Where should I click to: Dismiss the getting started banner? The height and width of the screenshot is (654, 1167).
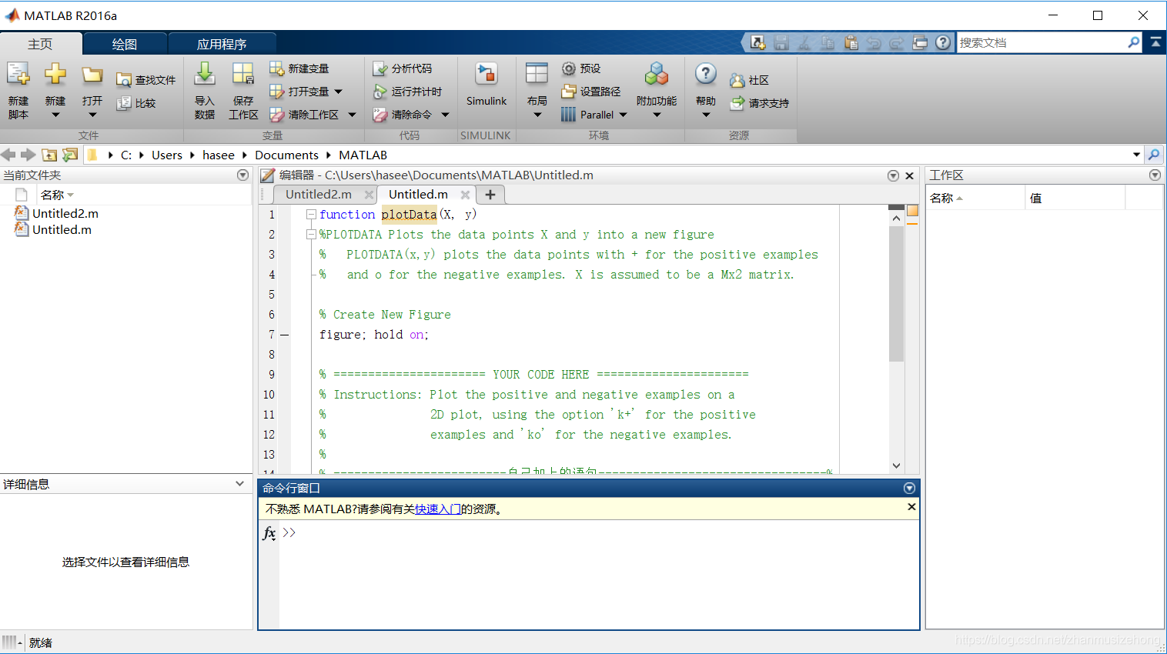click(x=911, y=507)
